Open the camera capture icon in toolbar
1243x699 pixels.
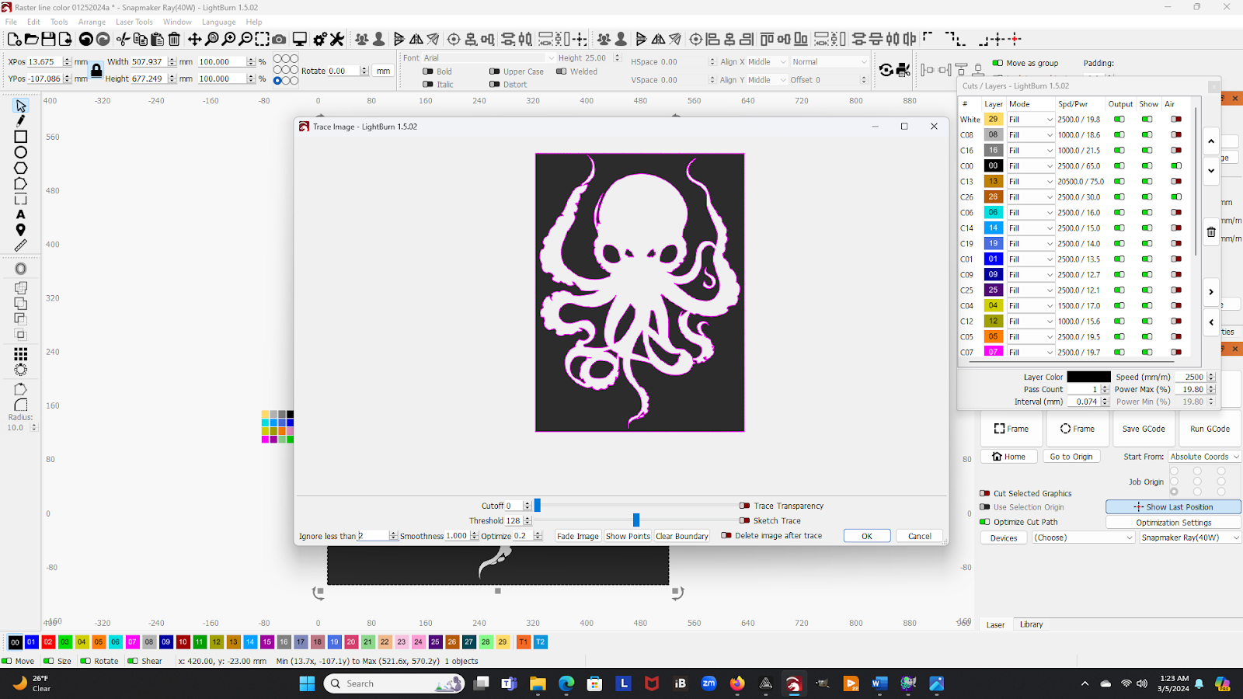click(x=279, y=39)
